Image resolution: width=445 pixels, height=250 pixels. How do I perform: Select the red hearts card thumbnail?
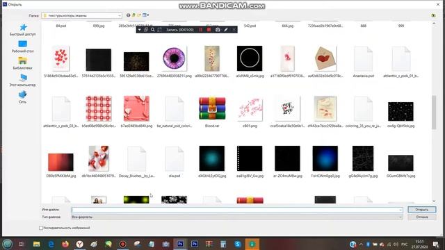click(x=60, y=58)
